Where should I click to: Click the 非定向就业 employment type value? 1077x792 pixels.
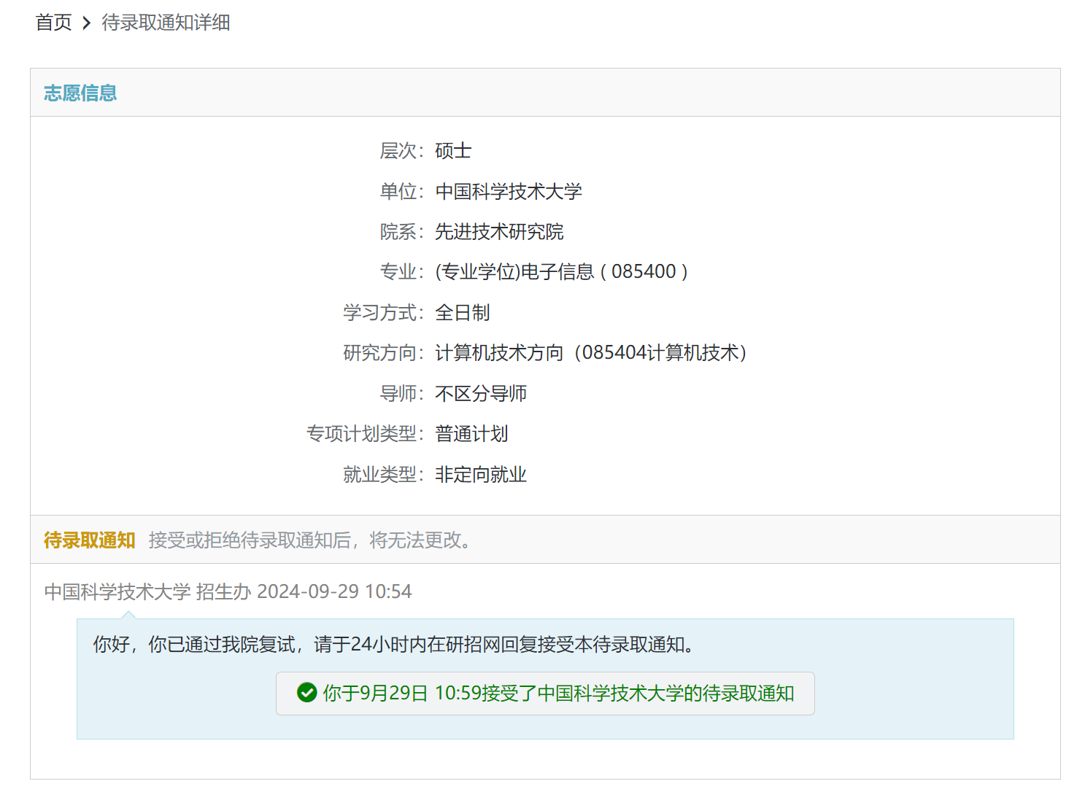480,475
